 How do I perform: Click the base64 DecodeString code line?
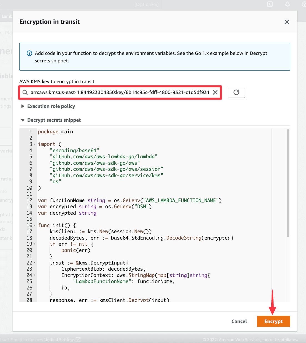(x=142, y=238)
